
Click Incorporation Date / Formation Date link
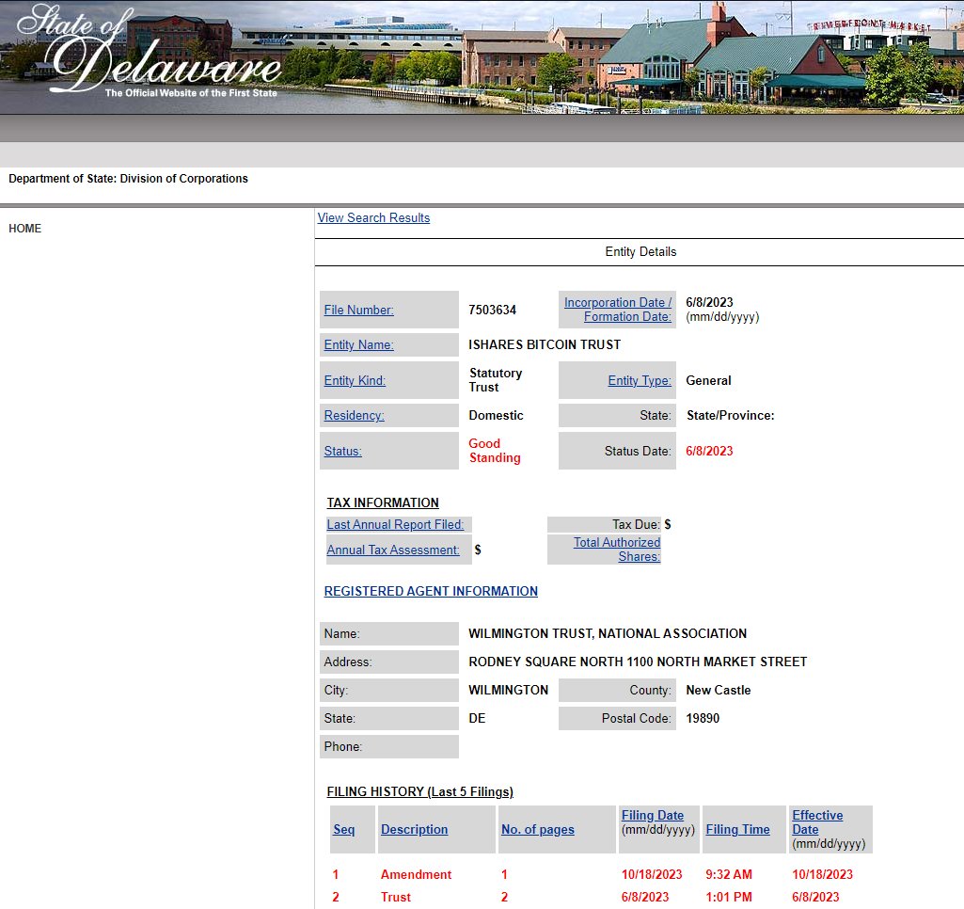coord(618,310)
